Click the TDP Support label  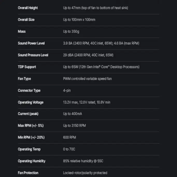tap(27, 67)
